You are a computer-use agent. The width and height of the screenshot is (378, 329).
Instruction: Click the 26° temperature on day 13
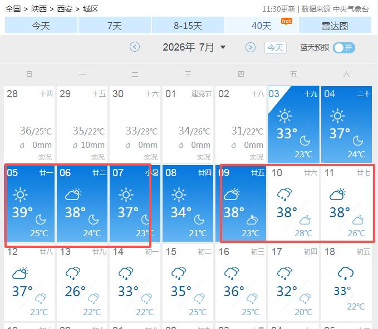(x=75, y=291)
